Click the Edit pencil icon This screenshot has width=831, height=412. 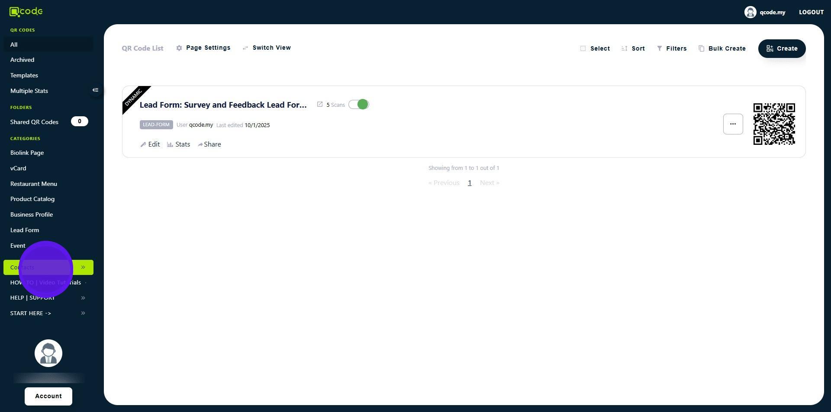pyautogui.click(x=143, y=144)
